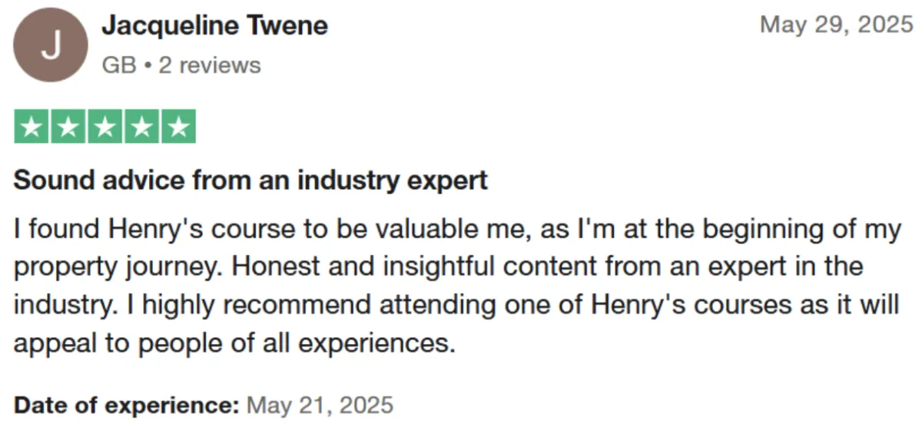922x437 pixels.
Task: Click the third green rating star
Action: tap(105, 127)
